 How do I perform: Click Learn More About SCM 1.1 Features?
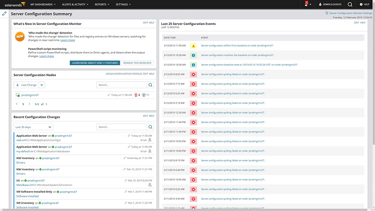pos(95,63)
